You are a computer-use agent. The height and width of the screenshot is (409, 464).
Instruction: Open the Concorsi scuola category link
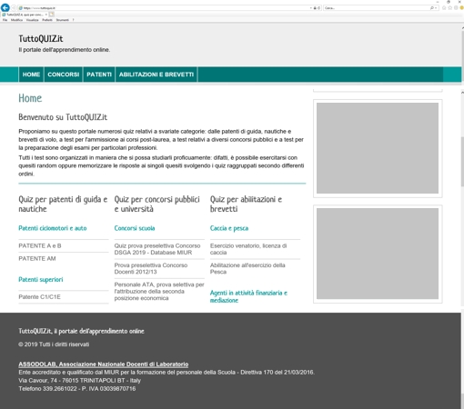tap(135, 228)
